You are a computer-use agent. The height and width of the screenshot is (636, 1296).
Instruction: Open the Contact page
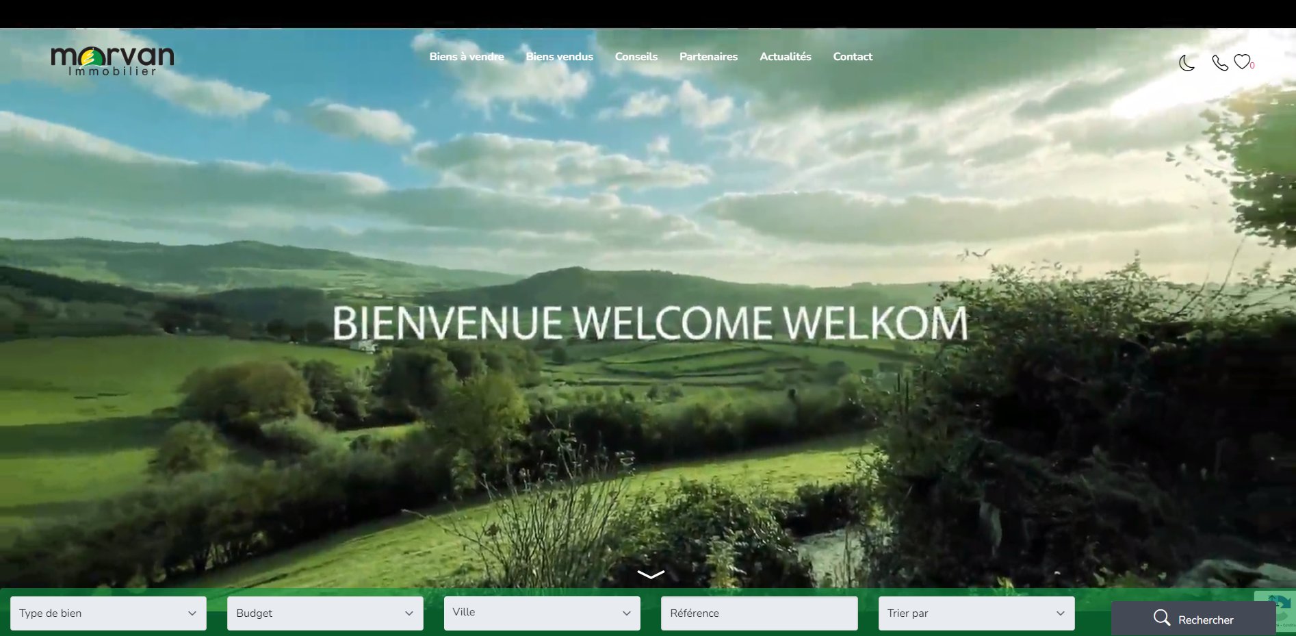click(852, 57)
